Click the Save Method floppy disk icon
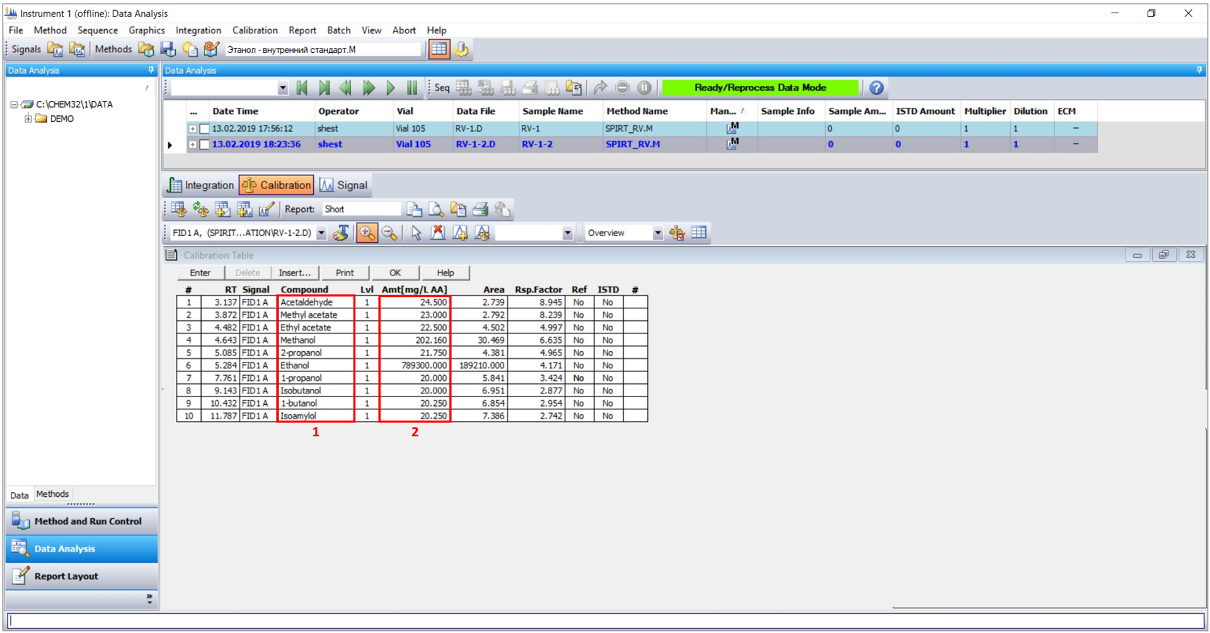 tap(168, 49)
